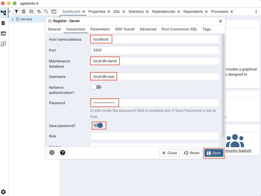
Task: Open settings gear at bottom left
Action: coord(3,192)
